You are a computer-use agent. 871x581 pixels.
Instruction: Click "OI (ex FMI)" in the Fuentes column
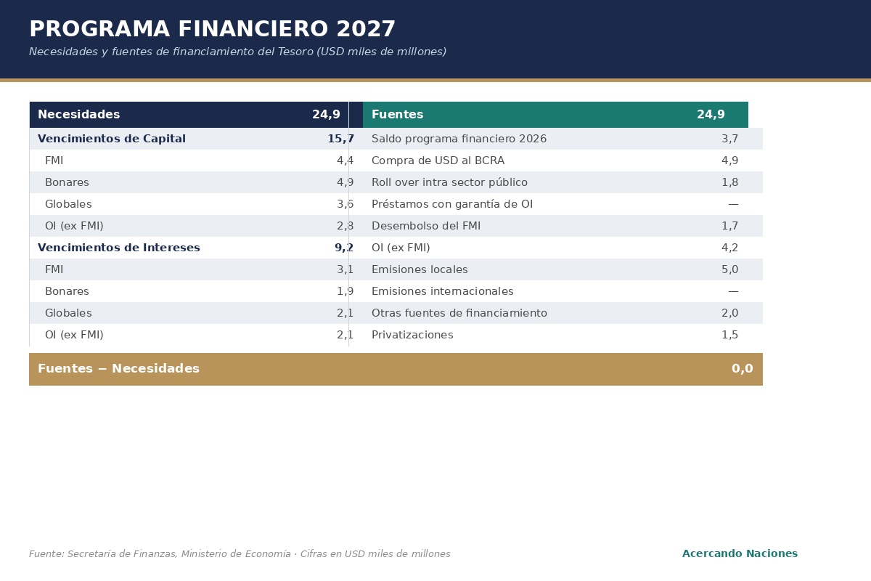tap(401, 248)
